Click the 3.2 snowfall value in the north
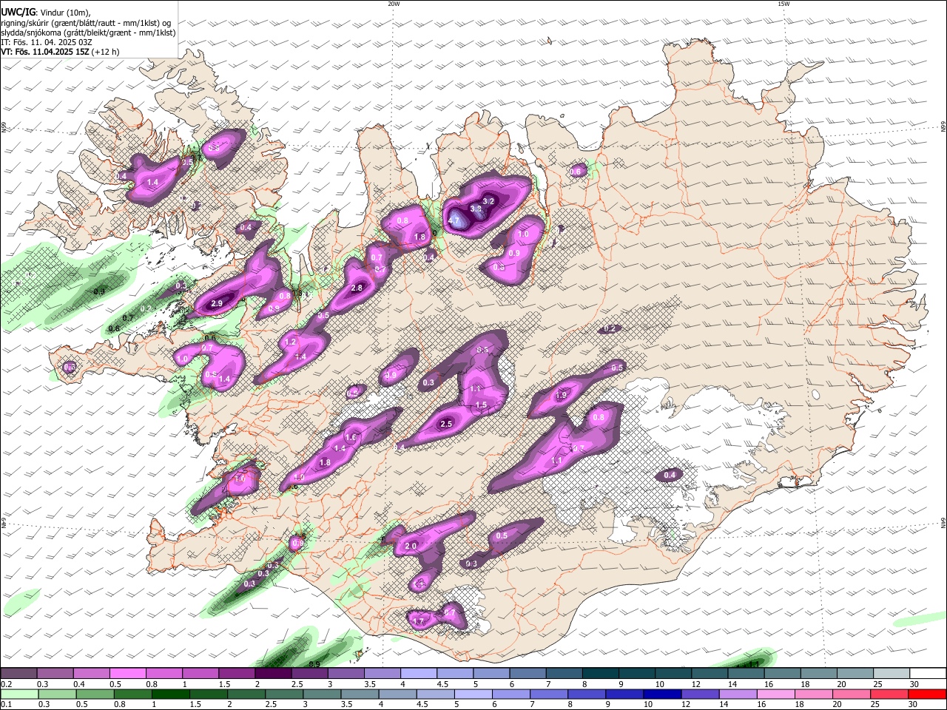 coord(488,201)
